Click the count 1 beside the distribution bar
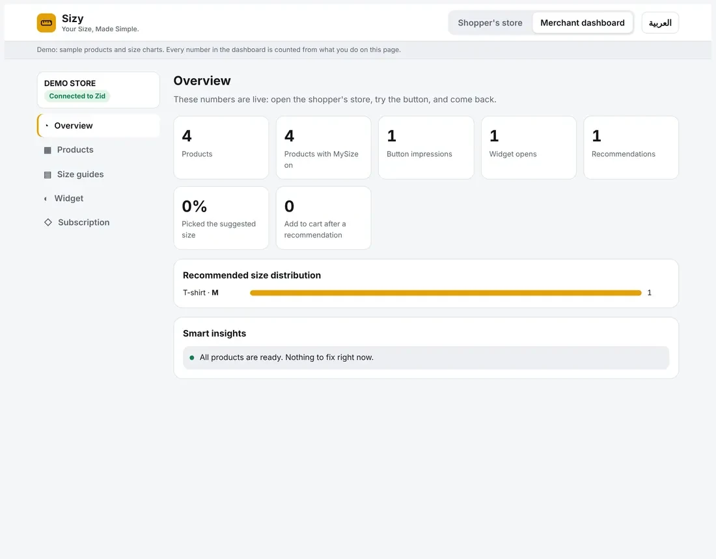 tap(650, 293)
